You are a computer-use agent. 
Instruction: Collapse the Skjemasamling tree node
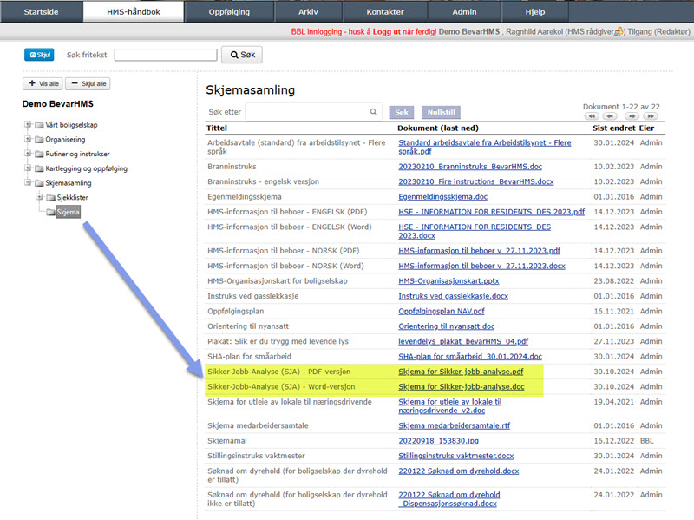pyautogui.click(x=28, y=183)
